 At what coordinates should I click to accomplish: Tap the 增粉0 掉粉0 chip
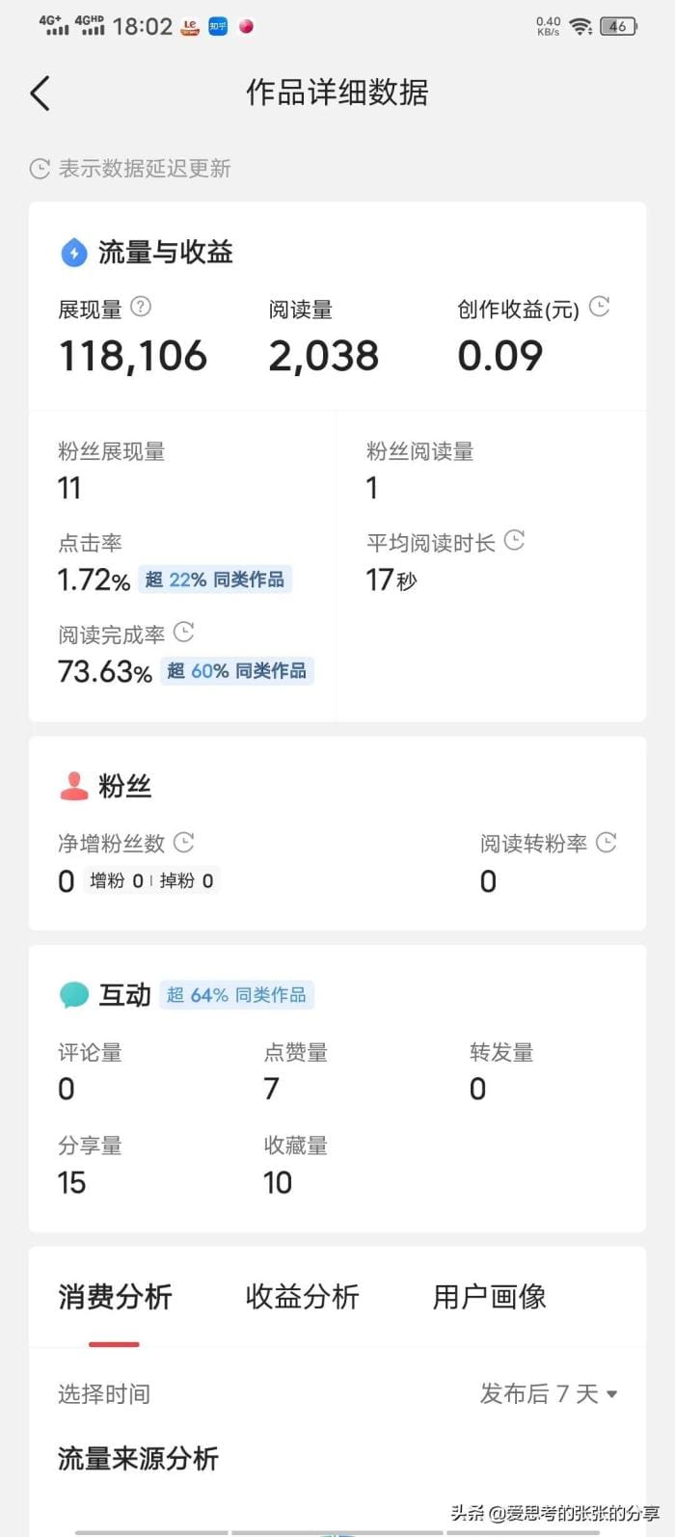150,879
